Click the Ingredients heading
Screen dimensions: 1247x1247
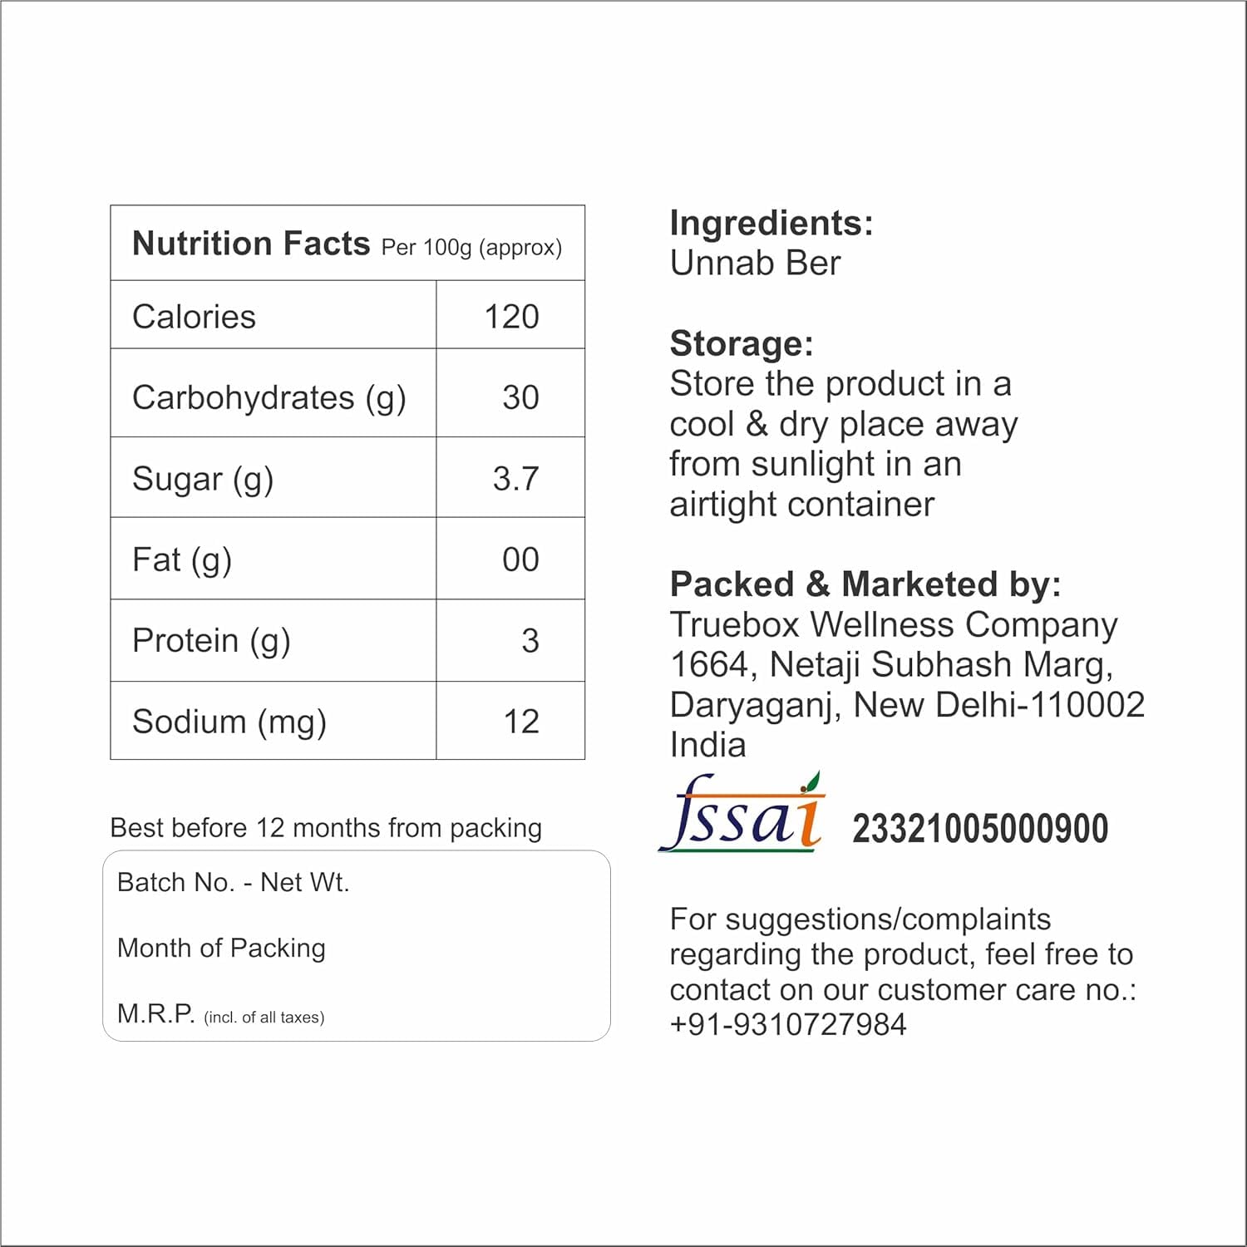[x=771, y=223]
